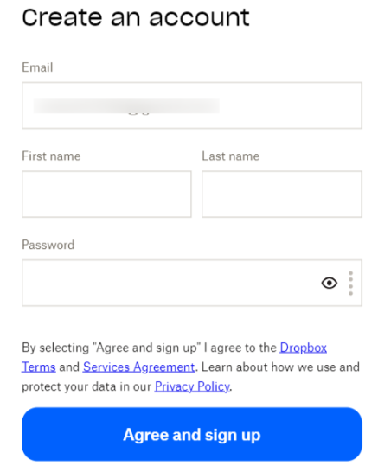Click the Agree and sign up button
The width and height of the screenshot is (378, 472).
[192, 434]
